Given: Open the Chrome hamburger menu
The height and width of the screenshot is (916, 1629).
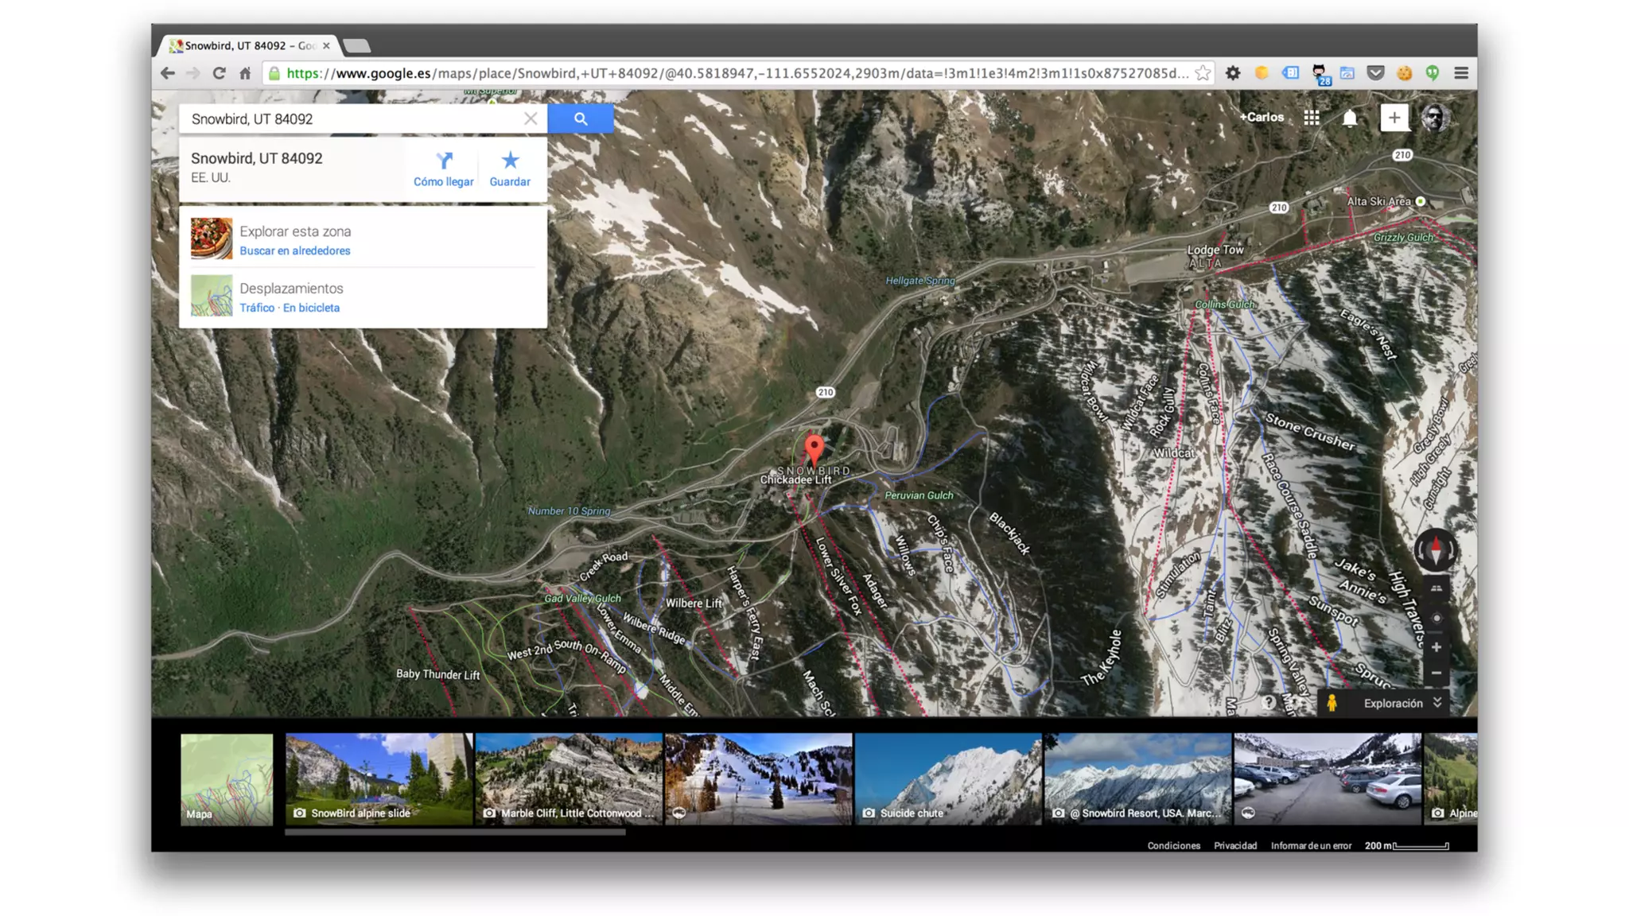Looking at the screenshot, I should (1461, 73).
